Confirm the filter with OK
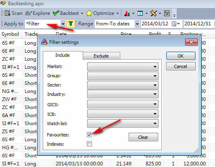215x167 pixels. (x=181, y=56)
